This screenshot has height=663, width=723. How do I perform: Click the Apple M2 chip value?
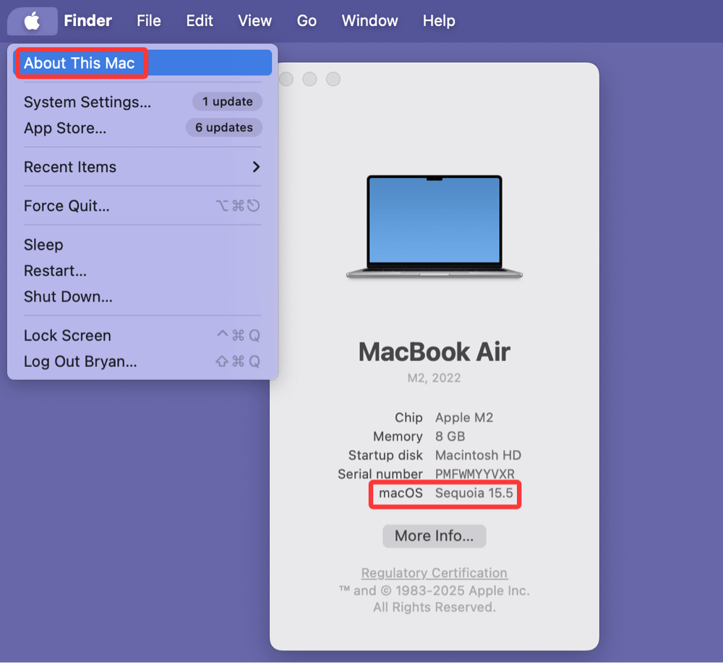[464, 418]
